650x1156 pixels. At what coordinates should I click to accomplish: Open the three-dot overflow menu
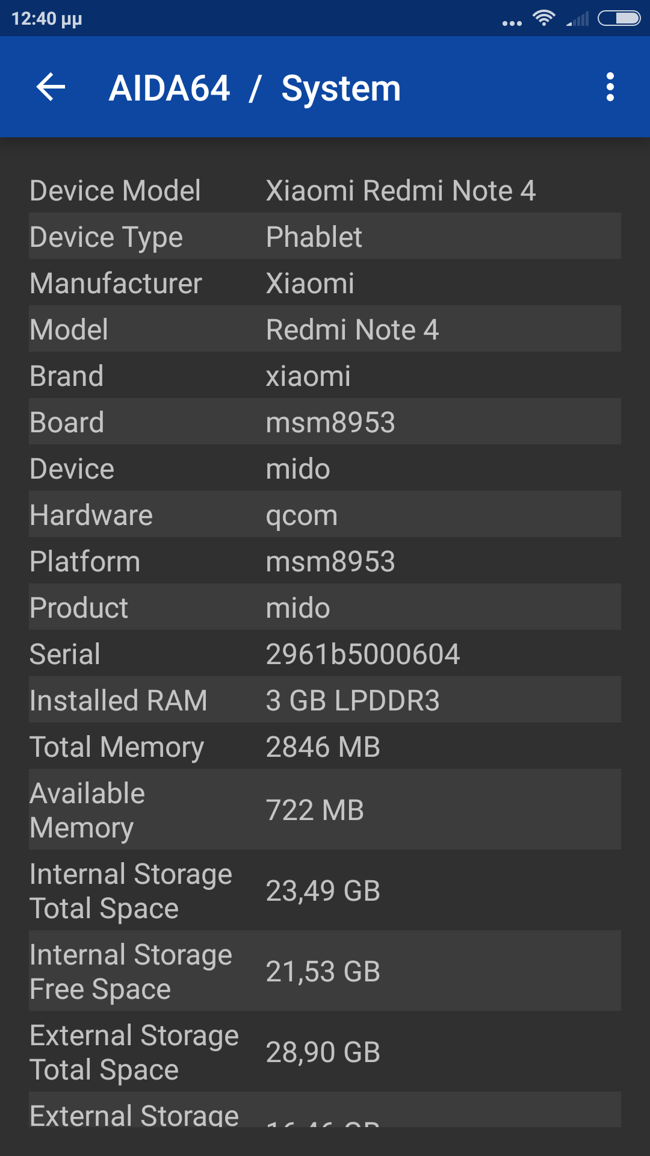[610, 87]
